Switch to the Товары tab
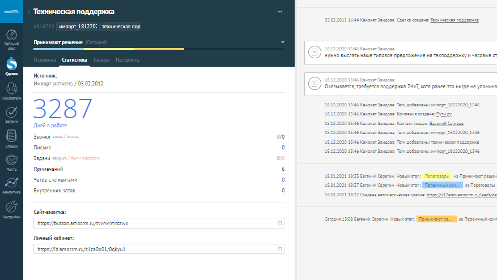This screenshot has height=280, width=497. [101, 60]
